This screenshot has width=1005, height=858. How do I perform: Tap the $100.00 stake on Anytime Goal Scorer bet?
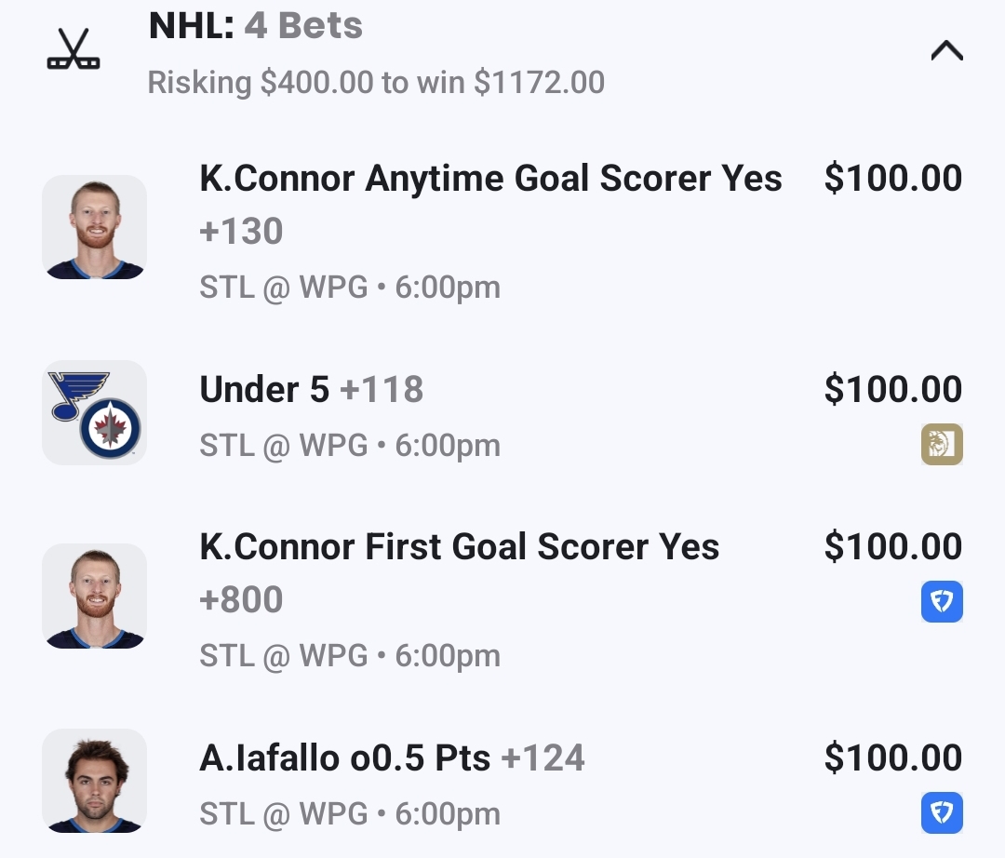pos(892,178)
